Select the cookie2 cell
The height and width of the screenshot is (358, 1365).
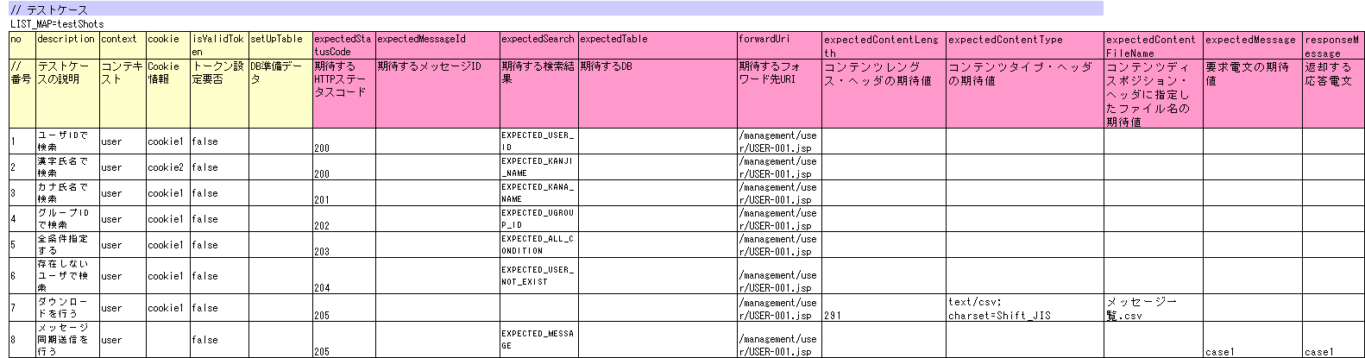tap(167, 167)
